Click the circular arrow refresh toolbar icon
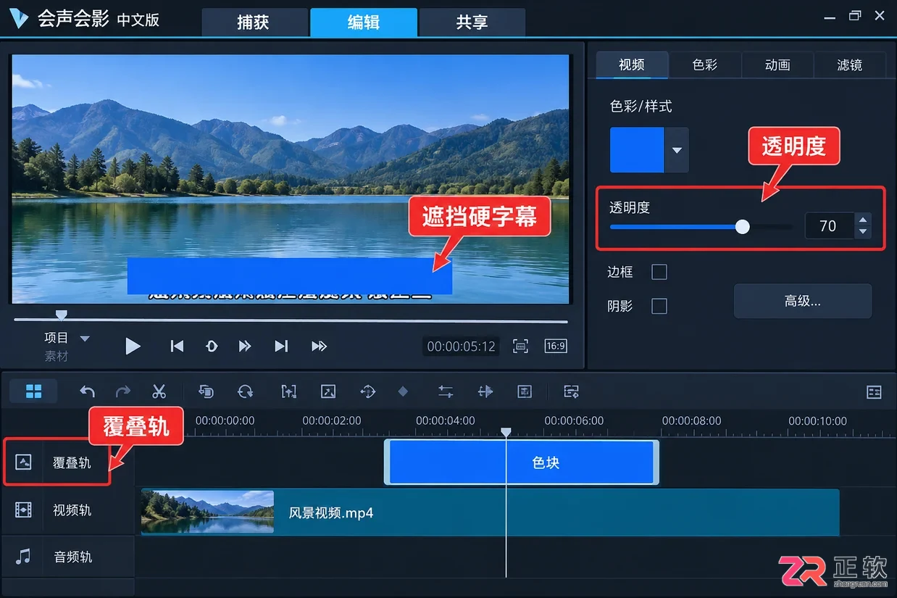897x598 pixels. [246, 391]
